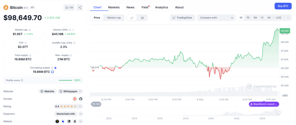Image resolution: width=296 pixels, height=125 pixels.
Task: Set chart range to 7D
Action: pos(248,18)
